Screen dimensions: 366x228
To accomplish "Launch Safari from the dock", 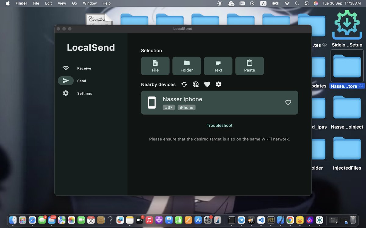I will pyautogui.click(x=32, y=219).
